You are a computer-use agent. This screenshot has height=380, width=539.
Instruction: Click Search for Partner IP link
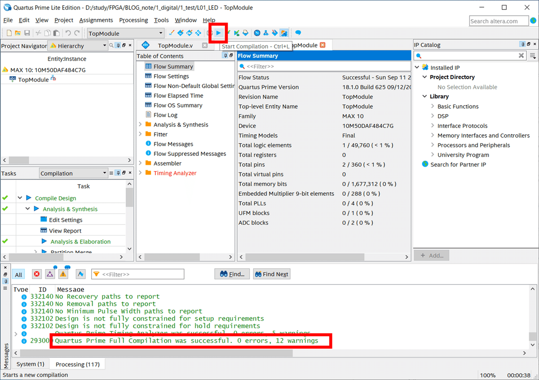pos(458,164)
